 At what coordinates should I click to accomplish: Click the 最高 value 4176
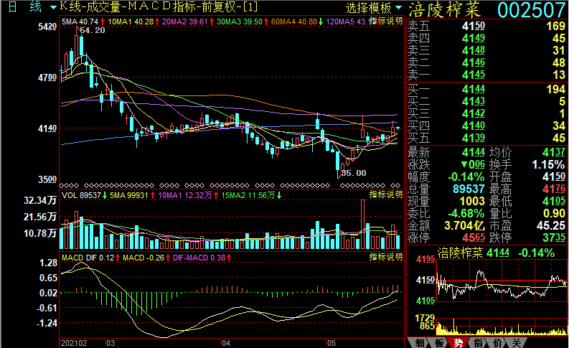pyautogui.click(x=554, y=189)
